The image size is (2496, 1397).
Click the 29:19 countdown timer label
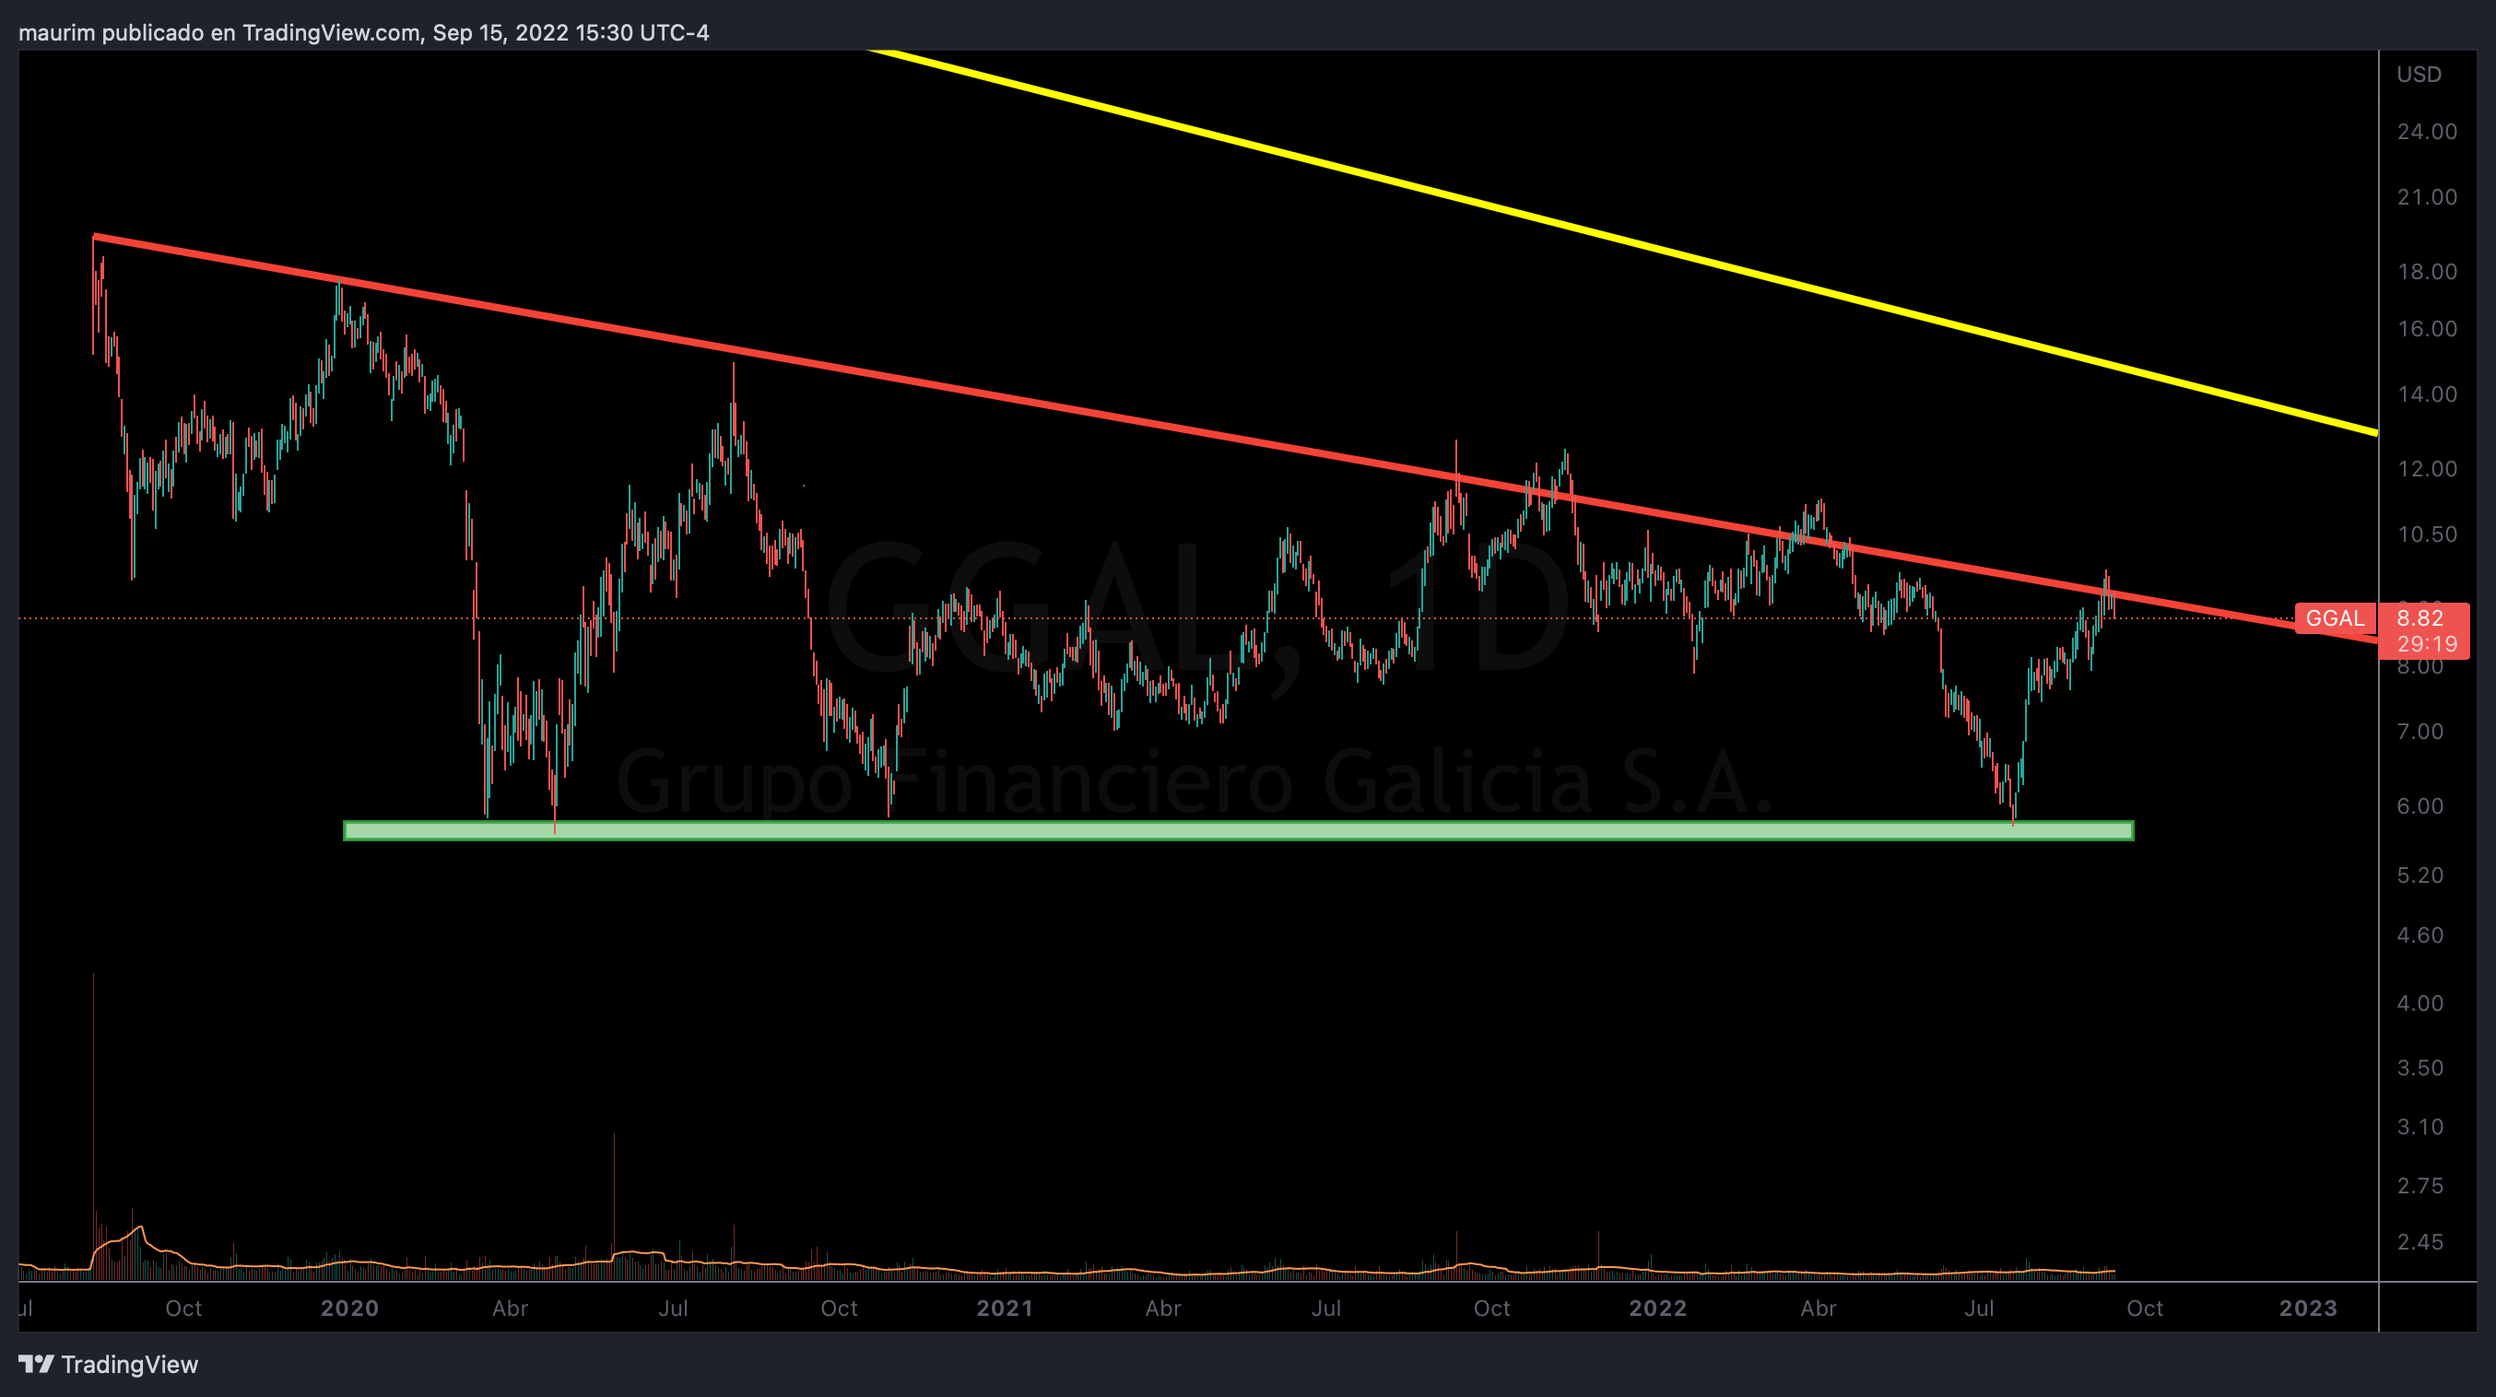click(2426, 644)
